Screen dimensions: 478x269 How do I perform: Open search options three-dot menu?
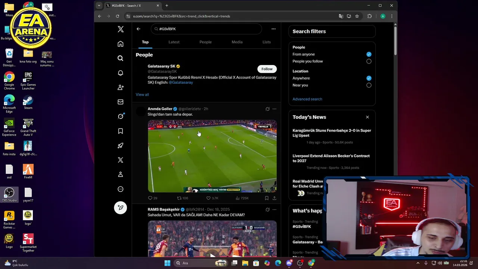[273, 29]
